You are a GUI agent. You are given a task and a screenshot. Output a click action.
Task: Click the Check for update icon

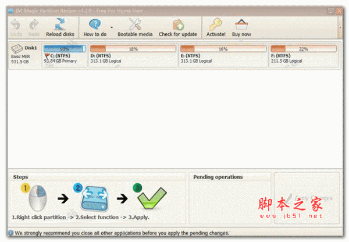click(179, 24)
